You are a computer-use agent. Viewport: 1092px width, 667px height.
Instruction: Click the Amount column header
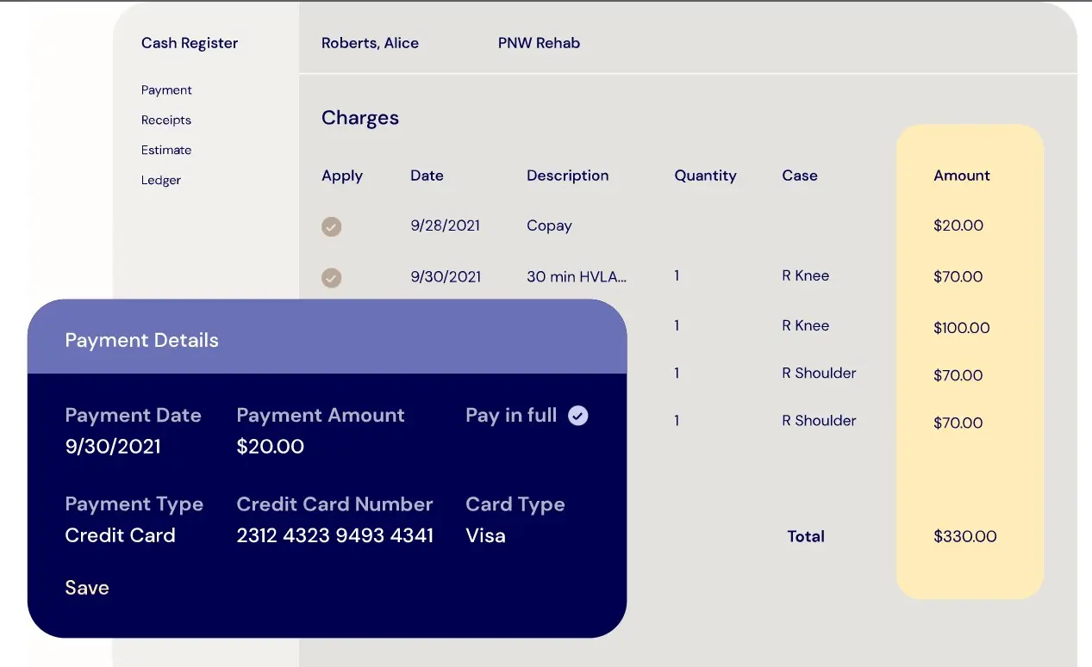click(961, 176)
